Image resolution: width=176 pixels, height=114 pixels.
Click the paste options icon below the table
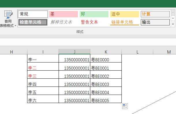pos(125,106)
